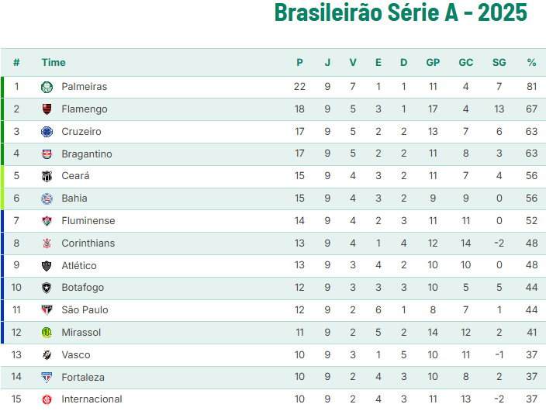Click the Mirassol club crest icon
The width and height of the screenshot is (546, 411).
pyautogui.click(x=47, y=333)
